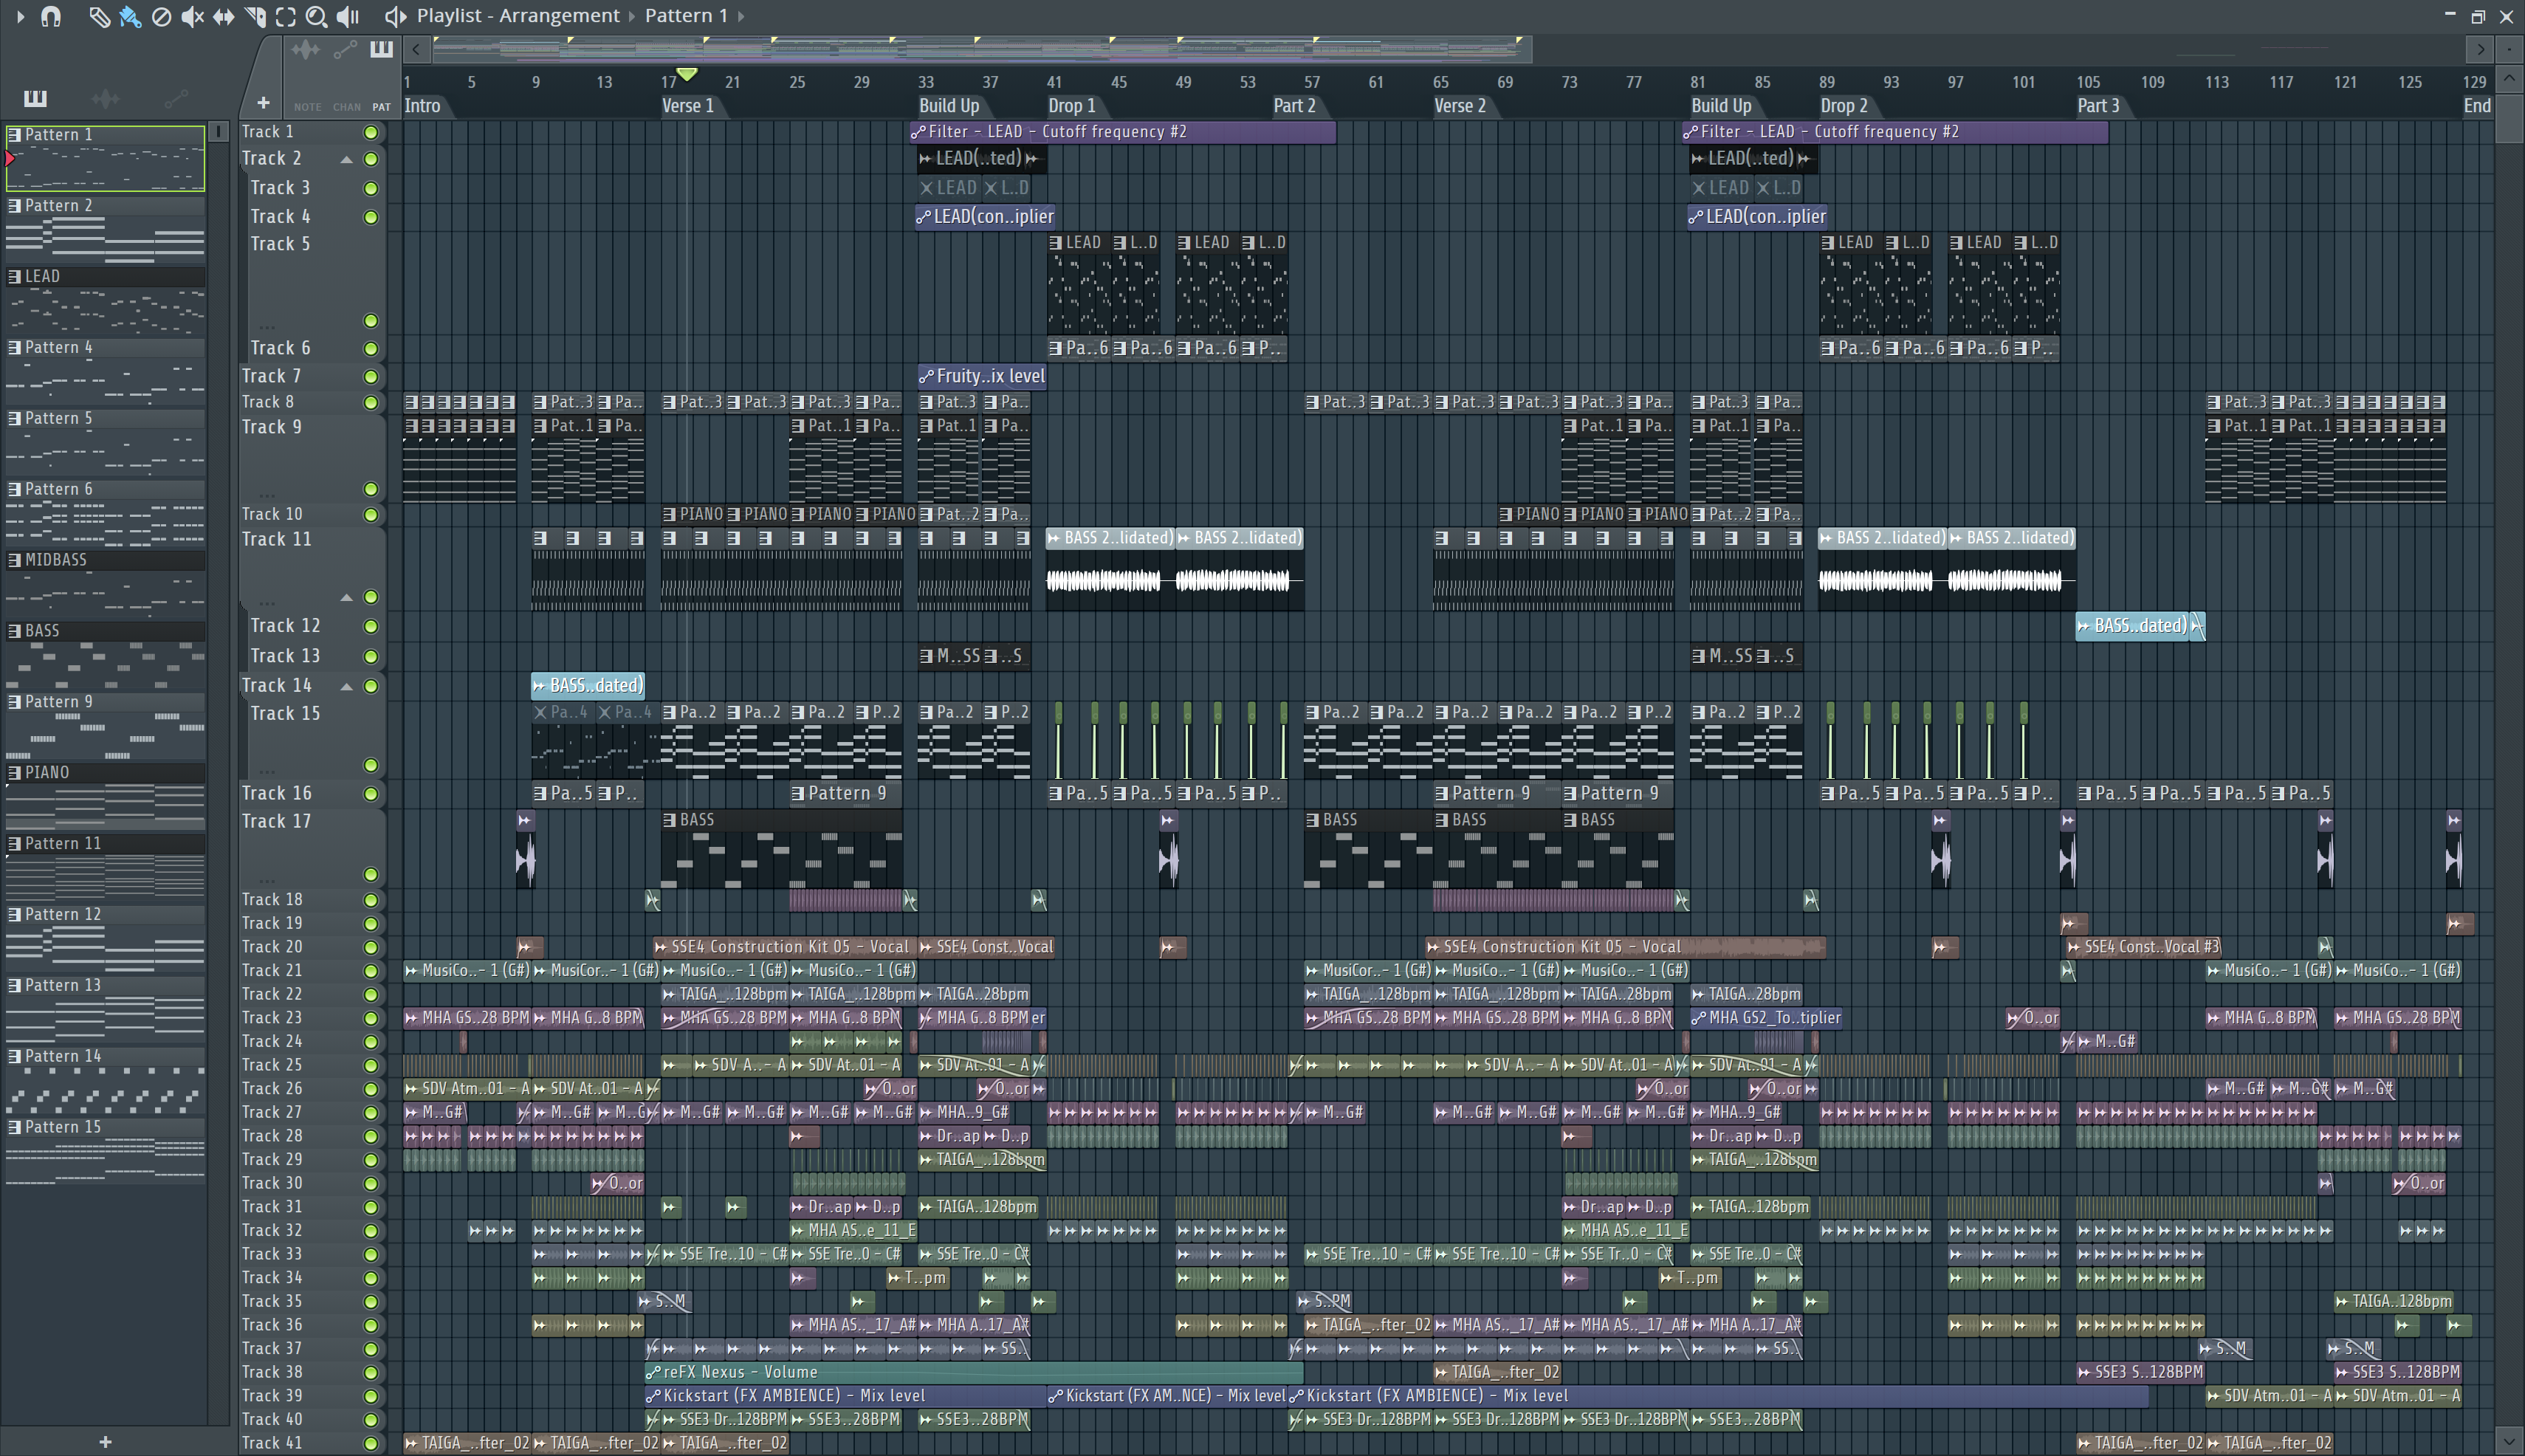
Task: Switch to the PAT tab
Action: (x=381, y=107)
